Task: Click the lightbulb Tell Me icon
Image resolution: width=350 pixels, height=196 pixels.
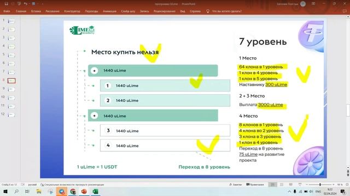Action: pyautogui.click(x=208, y=11)
